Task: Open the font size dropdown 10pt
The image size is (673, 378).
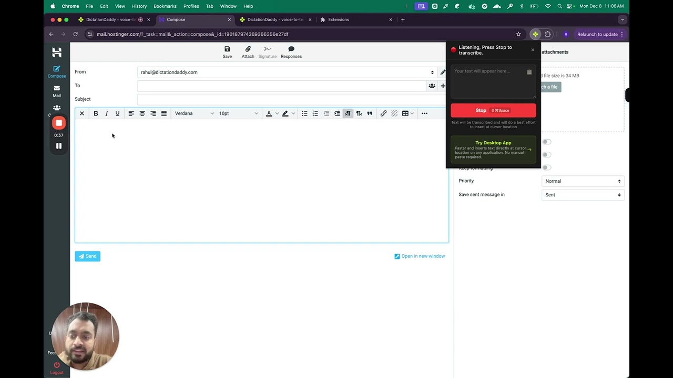Action: click(x=238, y=113)
